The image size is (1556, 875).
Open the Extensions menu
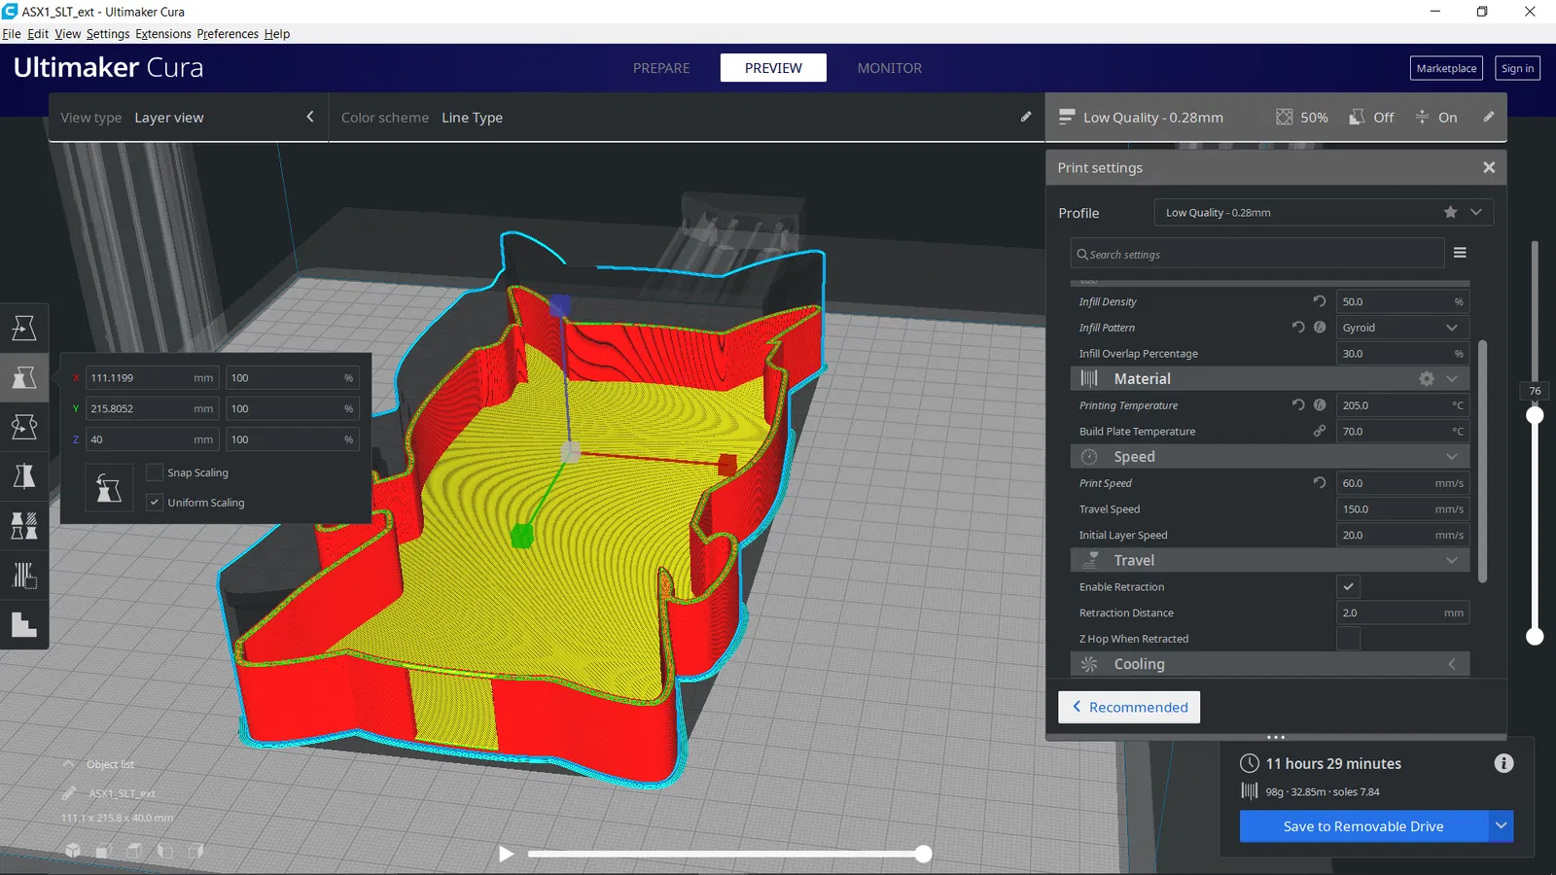click(x=163, y=34)
